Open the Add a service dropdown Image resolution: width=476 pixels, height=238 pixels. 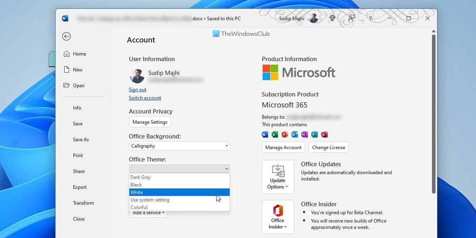click(x=148, y=214)
